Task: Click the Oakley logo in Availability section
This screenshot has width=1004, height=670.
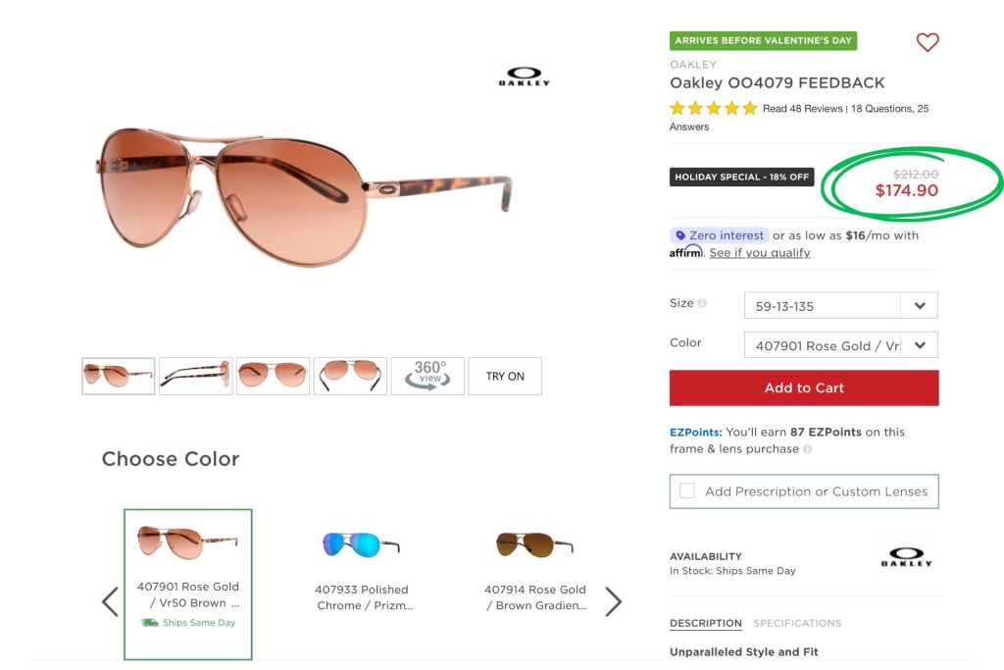Action: point(908,556)
